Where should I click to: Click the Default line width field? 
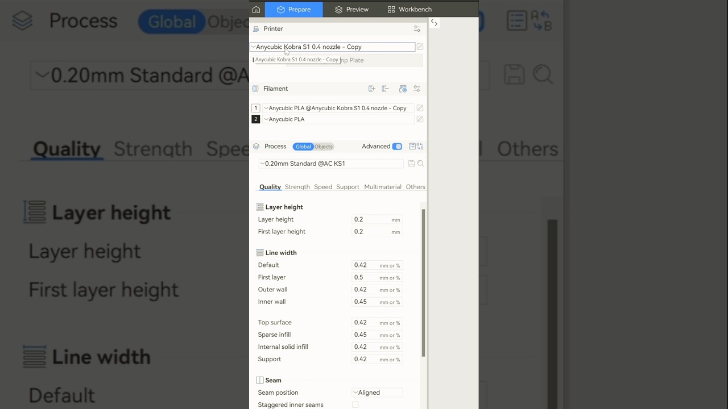point(377,265)
